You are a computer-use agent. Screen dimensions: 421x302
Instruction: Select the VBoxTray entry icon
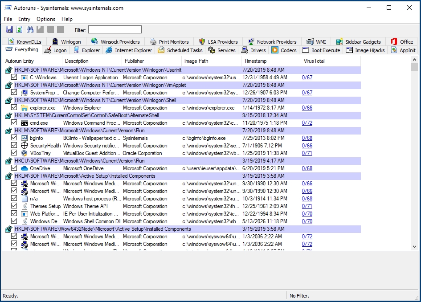tap(25, 153)
